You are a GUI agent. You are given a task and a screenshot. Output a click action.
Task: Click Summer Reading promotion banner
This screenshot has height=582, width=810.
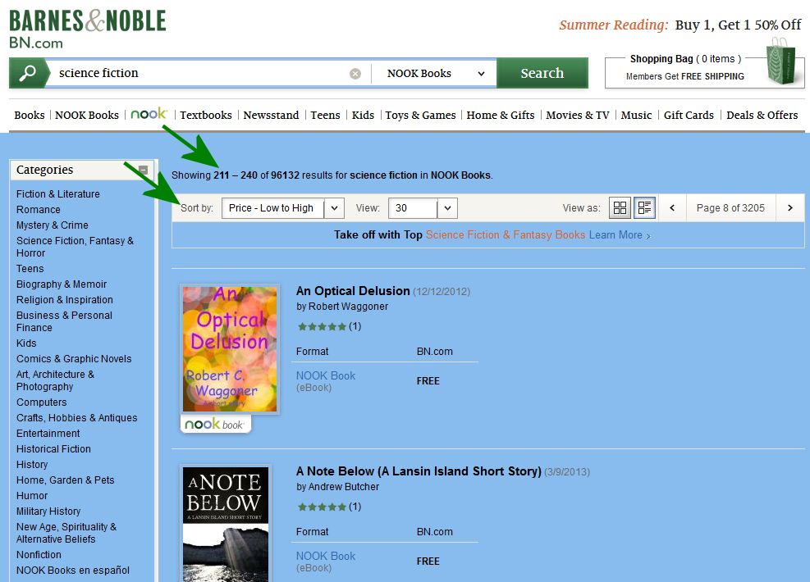tap(680, 25)
